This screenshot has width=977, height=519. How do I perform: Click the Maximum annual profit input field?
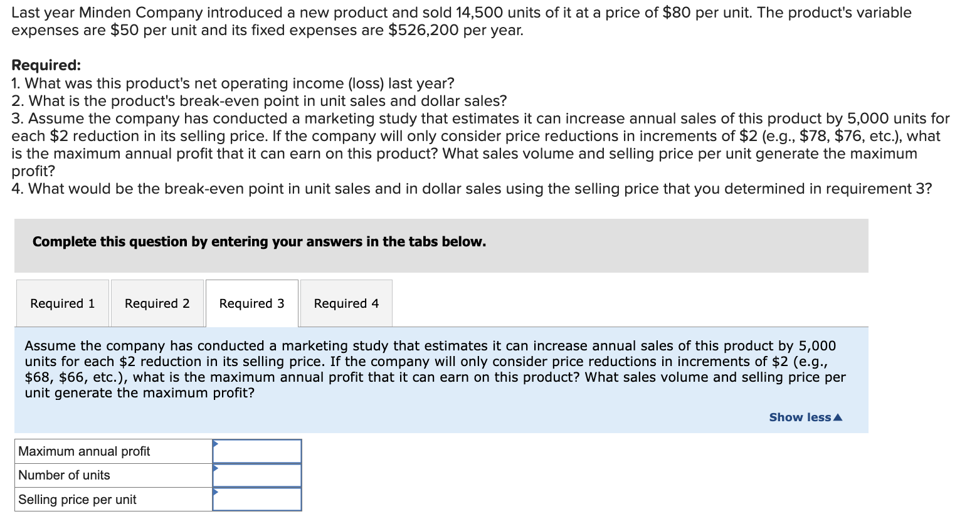(x=257, y=451)
